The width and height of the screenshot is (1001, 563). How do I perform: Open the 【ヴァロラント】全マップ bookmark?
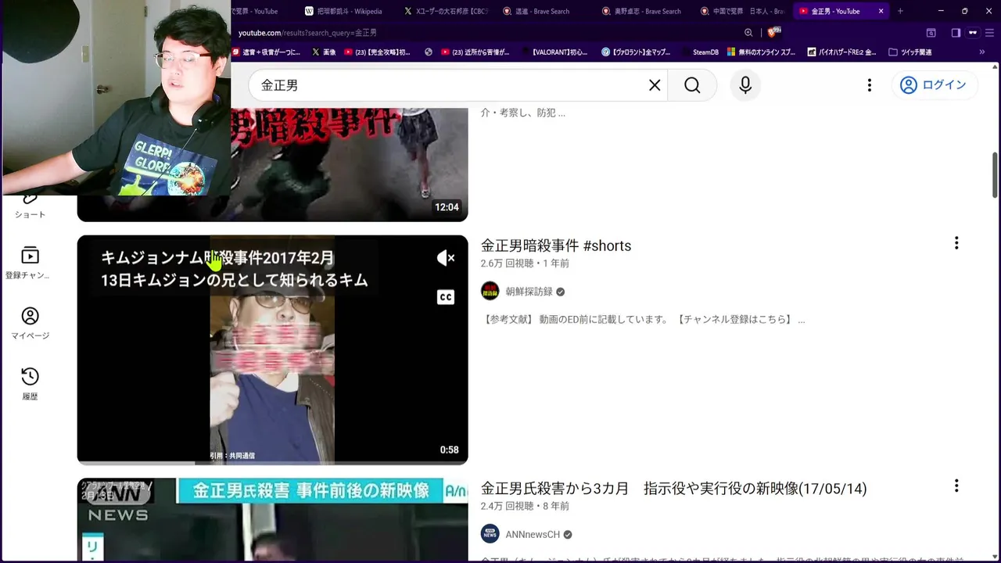pyautogui.click(x=636, y=52)
